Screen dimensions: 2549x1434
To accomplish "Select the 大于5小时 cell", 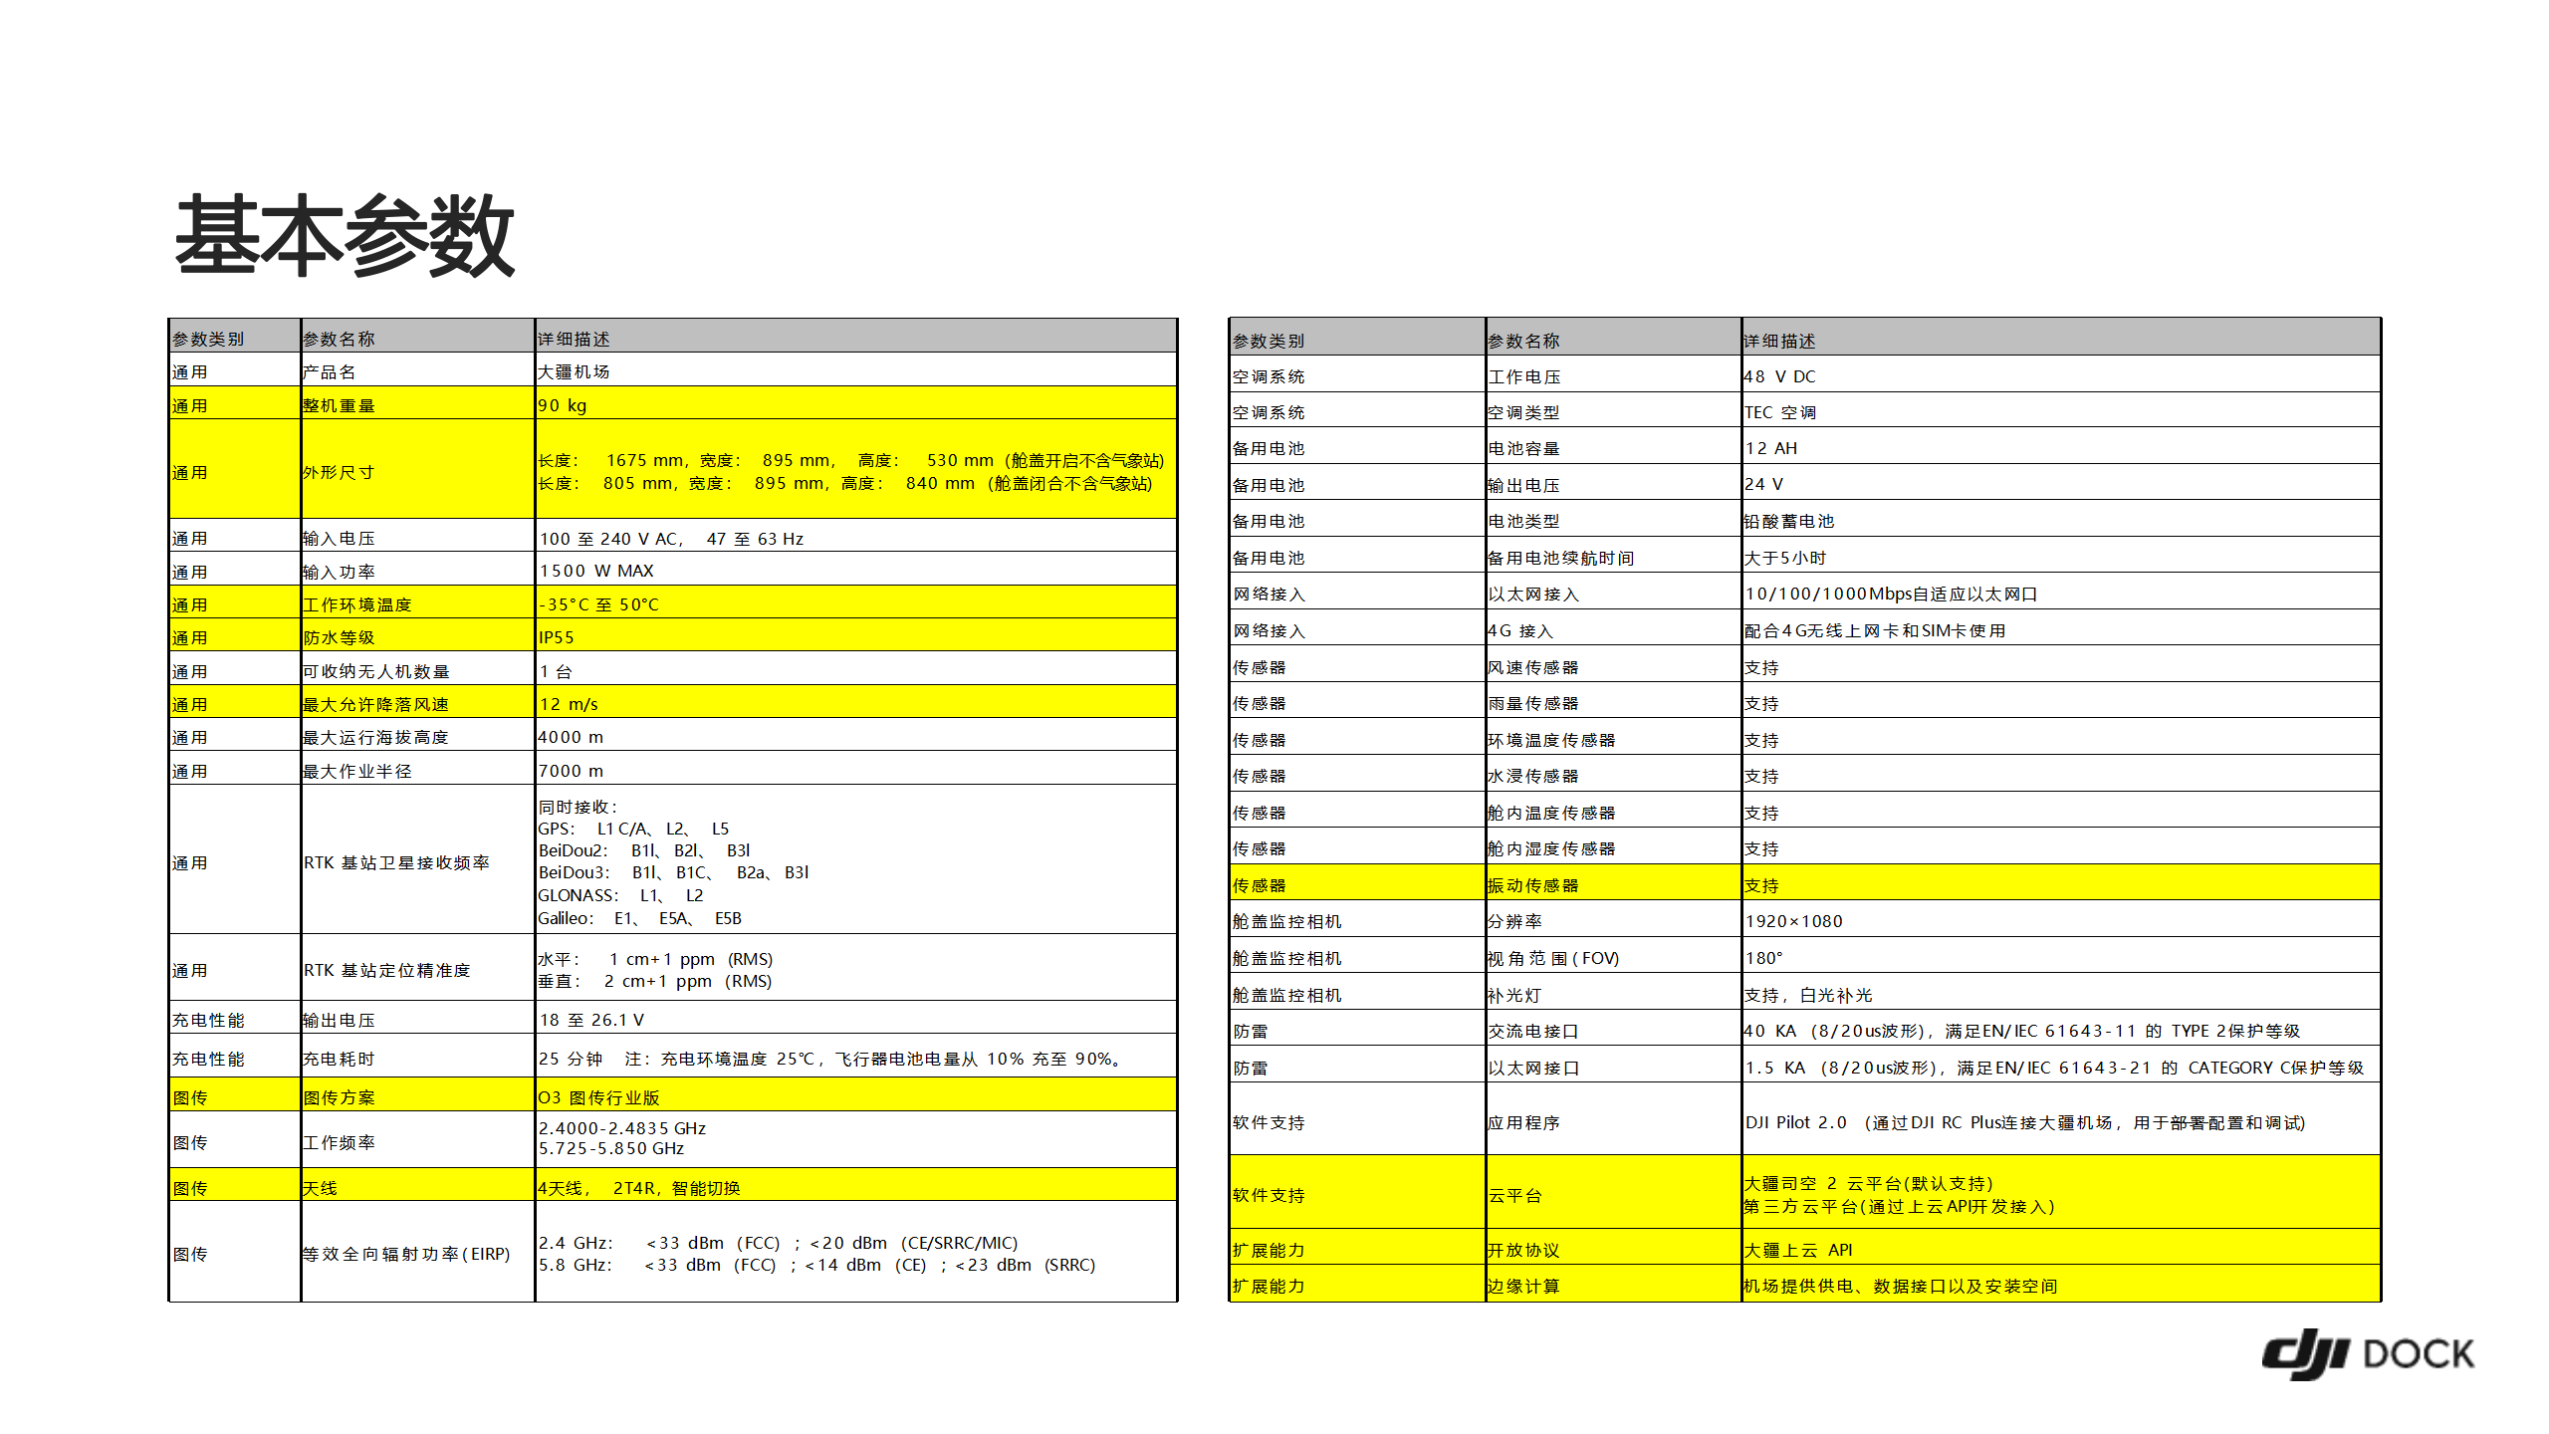I will pos(2060,556).
